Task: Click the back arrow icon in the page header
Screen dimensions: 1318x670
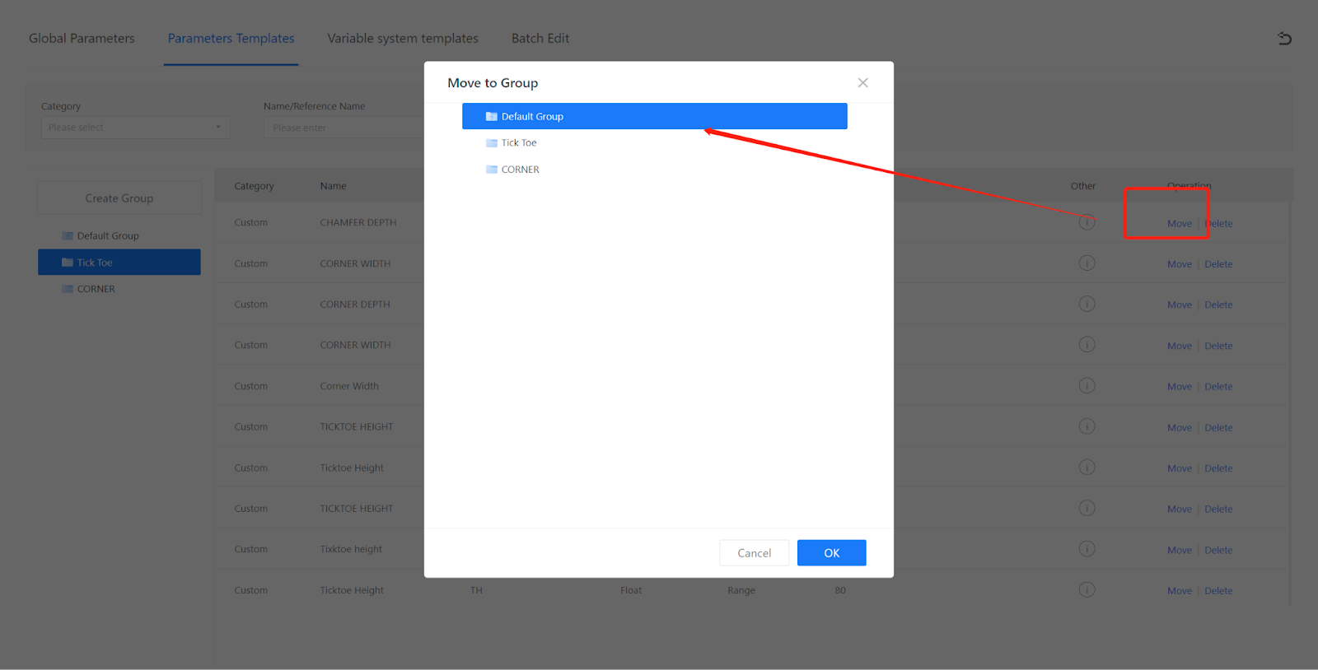Action: (1284, 39)
